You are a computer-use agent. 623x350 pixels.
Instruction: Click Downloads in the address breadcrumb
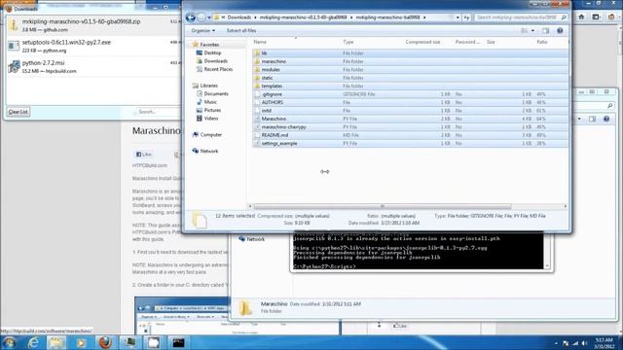tap(239, 17)
